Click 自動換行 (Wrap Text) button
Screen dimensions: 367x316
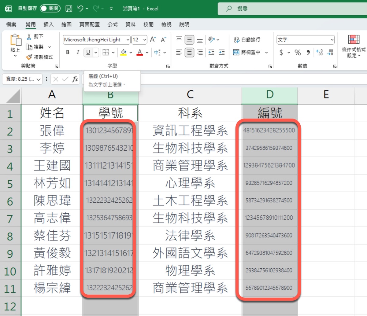tap(247, 40)
